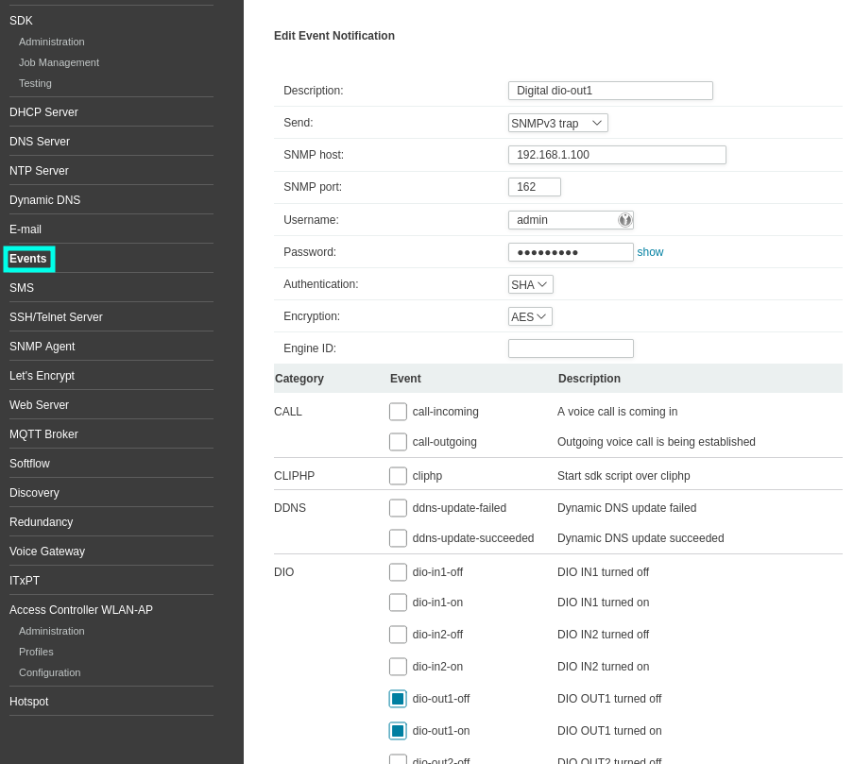Focus the Password input field
This screenshot has height=764, width=854.
point(571,252)
